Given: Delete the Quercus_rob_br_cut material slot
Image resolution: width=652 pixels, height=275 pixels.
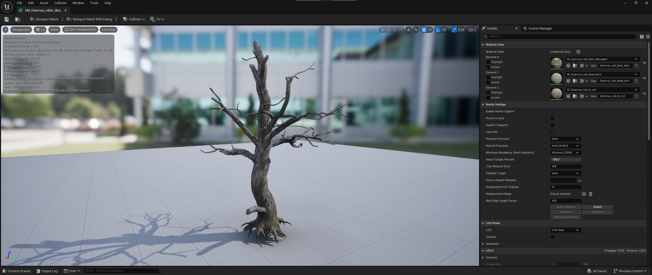Looking at the screenshot, I should tap(636, 96).
